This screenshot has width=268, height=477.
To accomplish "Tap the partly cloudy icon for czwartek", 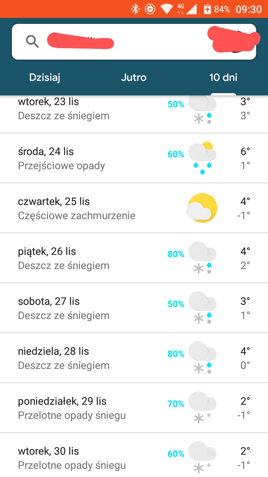I will (x=202, y=208).
